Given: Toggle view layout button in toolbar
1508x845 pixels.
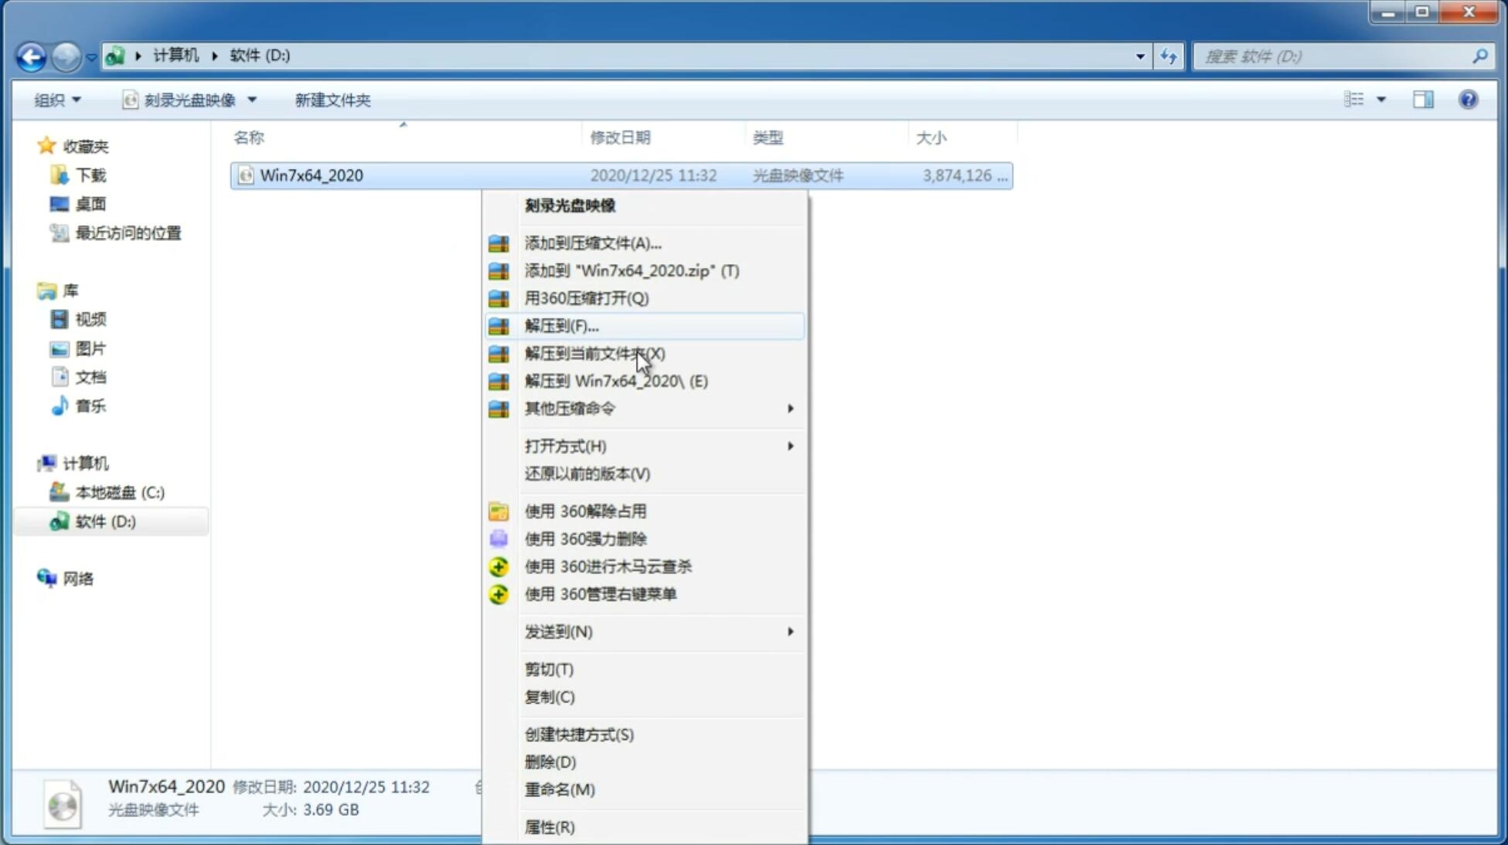Looking at the screenshot, I should tap(1422, 100).
